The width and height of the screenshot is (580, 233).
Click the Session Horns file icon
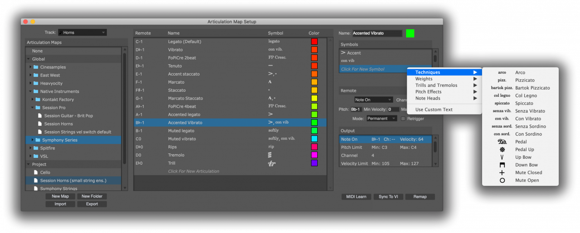pyautogui.click(x=40, y=124)
